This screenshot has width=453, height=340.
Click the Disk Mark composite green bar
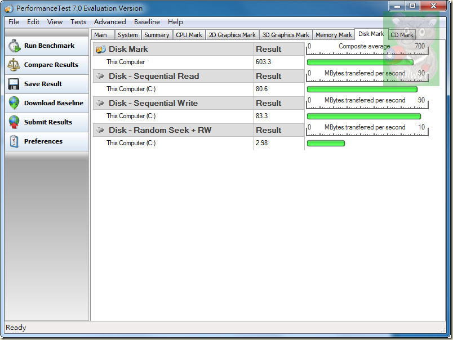(x=360, y=62)
